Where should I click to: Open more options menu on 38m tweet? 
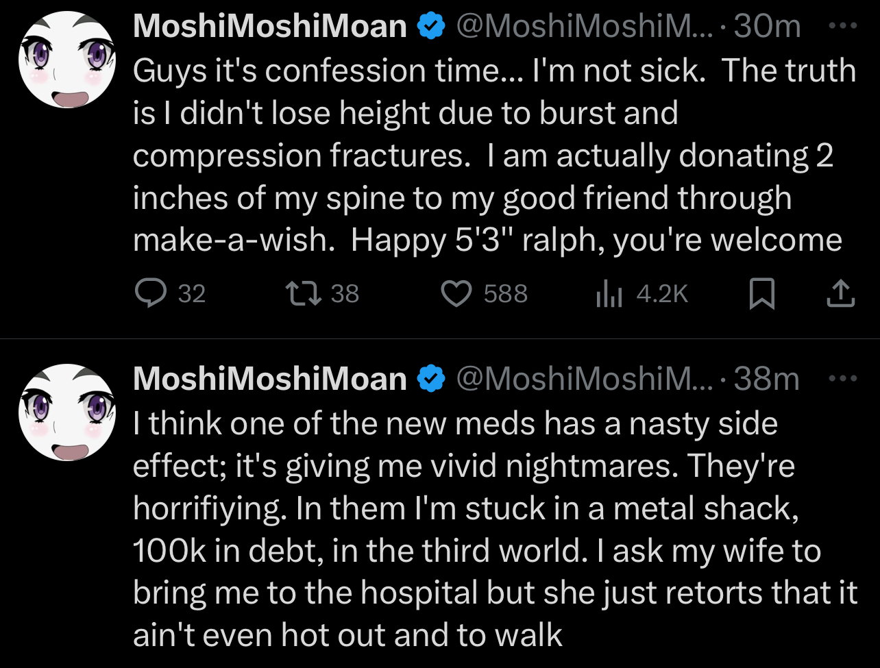pos(842,379)
